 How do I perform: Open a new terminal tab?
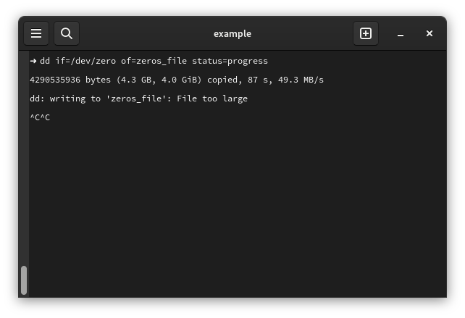click(x=366, y=33)
